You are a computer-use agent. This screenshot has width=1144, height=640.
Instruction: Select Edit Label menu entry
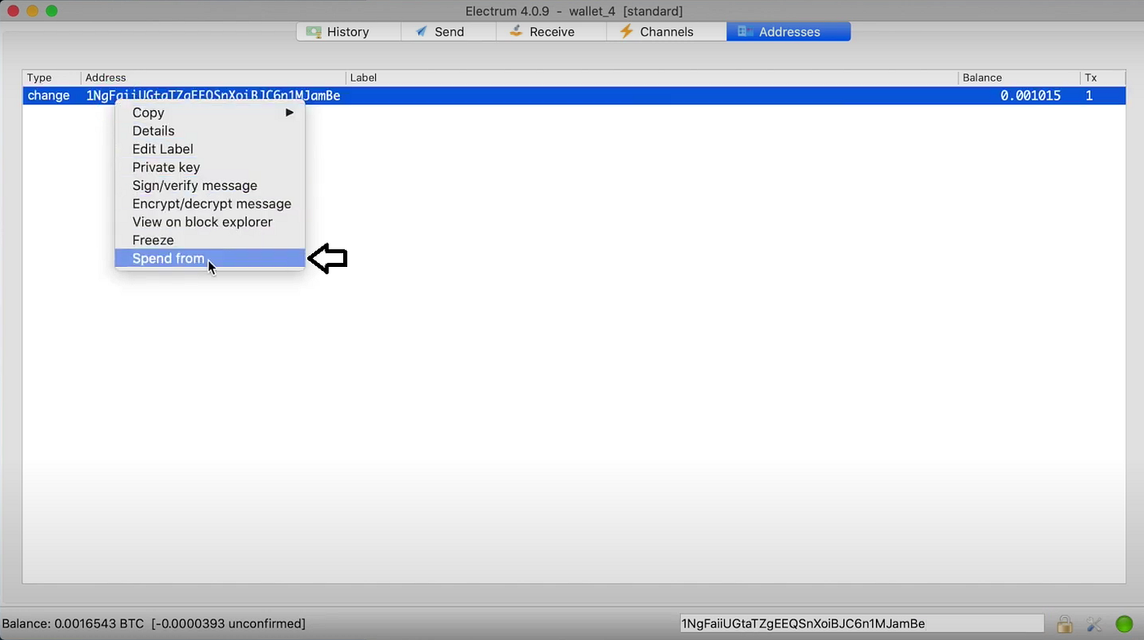coord(210,149)
